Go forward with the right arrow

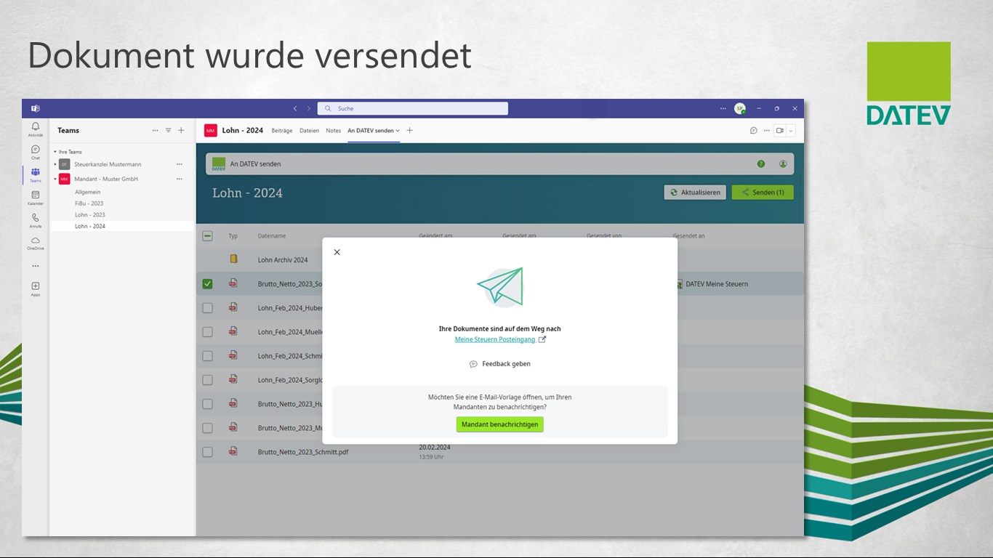[308, 108]
